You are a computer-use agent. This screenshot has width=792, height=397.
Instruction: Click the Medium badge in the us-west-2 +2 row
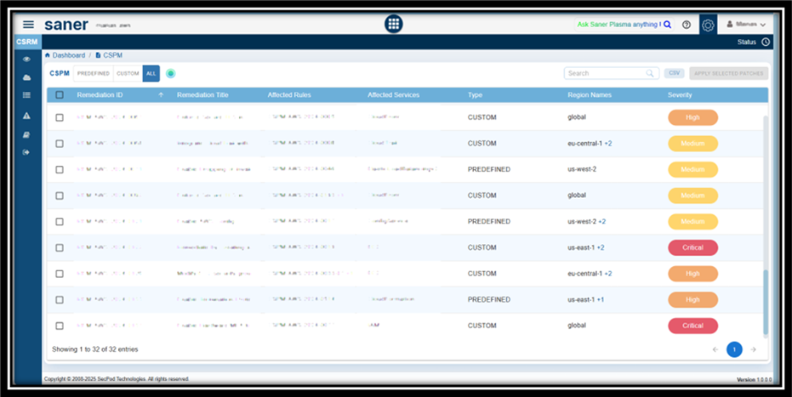tap(693, 221)
